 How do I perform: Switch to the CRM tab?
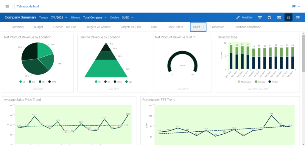[154, 27]
